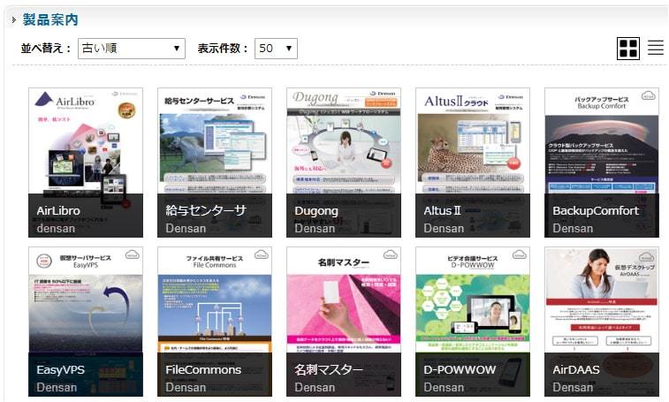Click the AirDAAS product title
The width and height of the screenshot is (669, 402).
[x=576, y=369]
